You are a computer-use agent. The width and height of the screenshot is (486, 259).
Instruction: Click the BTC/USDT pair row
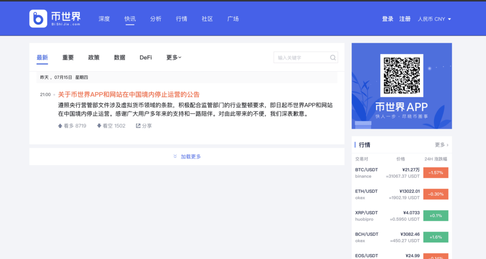402,173
